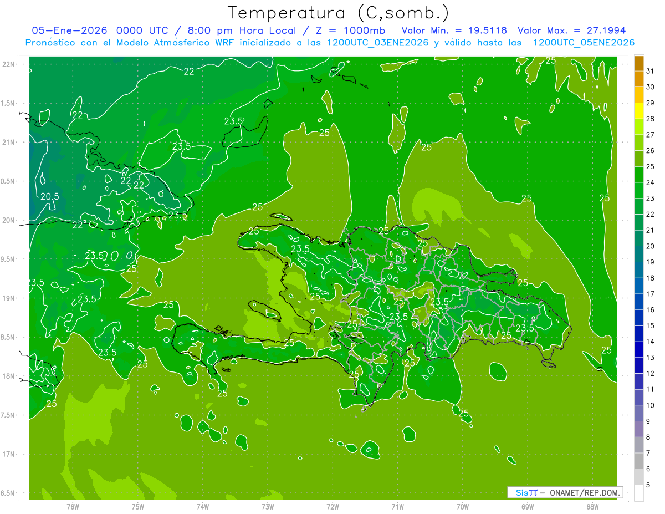Click the color scale label '14'
The height and width of the screenshot is (514, 665).
pos(651,342)
